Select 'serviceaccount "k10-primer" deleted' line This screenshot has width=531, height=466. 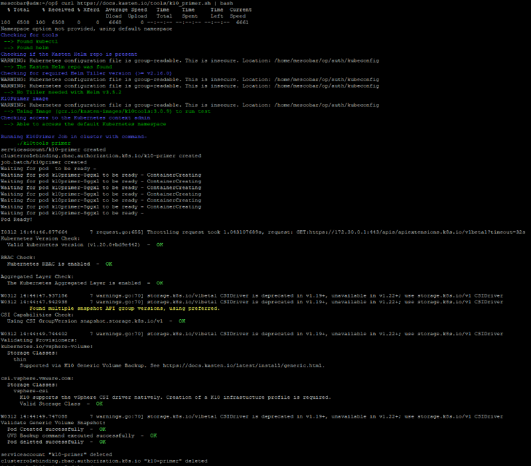coord(56,455)
